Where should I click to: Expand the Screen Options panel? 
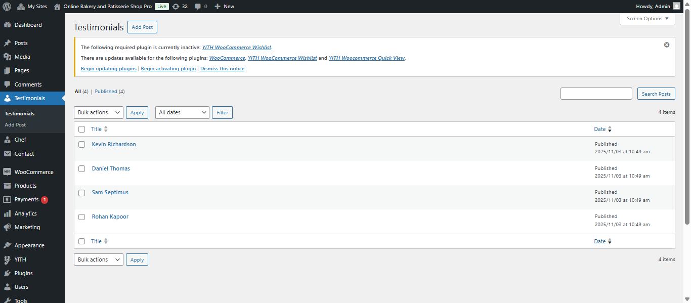point(647,19)
